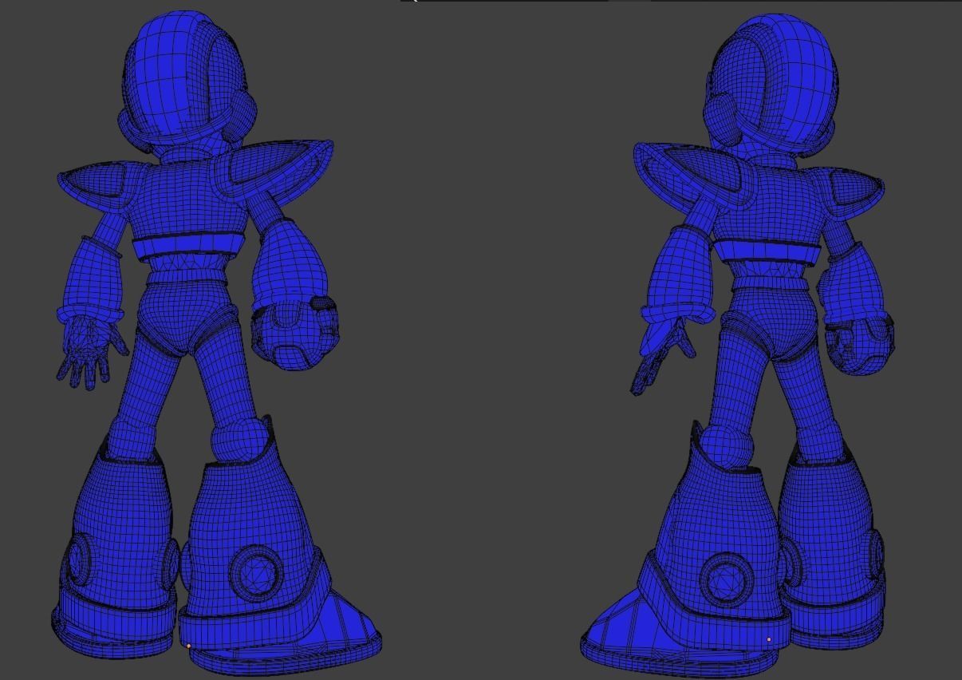Pick the right model's arm cannon fist
This screenshot has width=962, height=680.
pyautogui.click(x=859, y=345)
